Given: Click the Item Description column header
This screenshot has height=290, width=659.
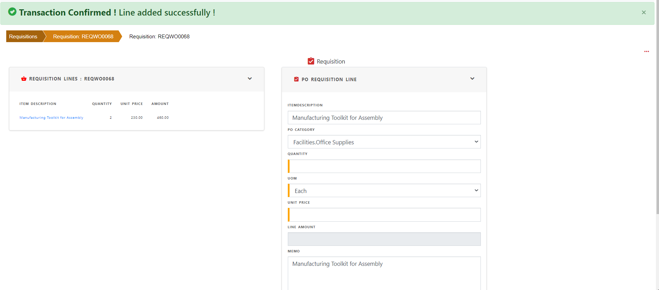Looking at the screenshot, I should (38, 104).
